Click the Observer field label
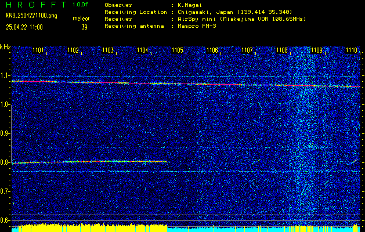Viewport: 365px width, 232px height. (x=118, y=5)
